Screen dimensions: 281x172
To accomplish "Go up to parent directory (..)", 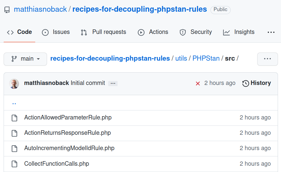I will point(14,103).
